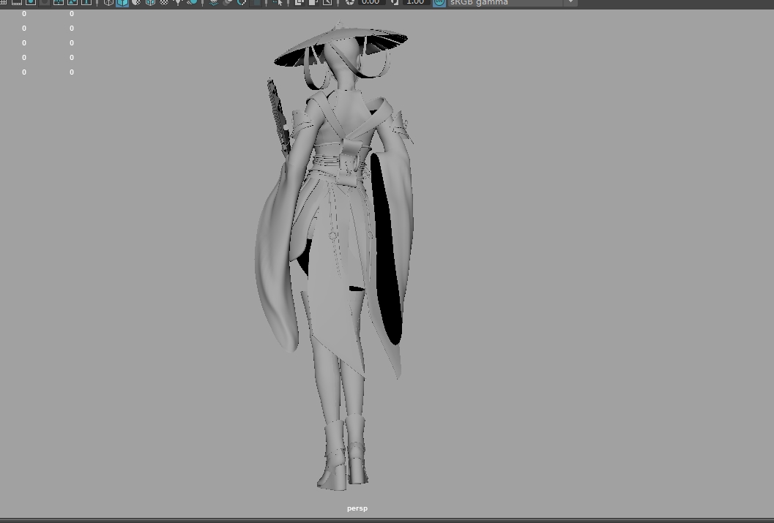This screenshot has width=774, height=523.
Task: Turn on the resolution gate
Action: (x=31, y=3)
